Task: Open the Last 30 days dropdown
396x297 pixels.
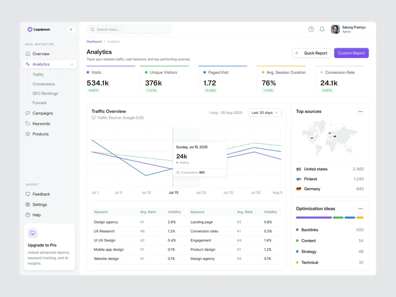Action: [x=265, y=113]
